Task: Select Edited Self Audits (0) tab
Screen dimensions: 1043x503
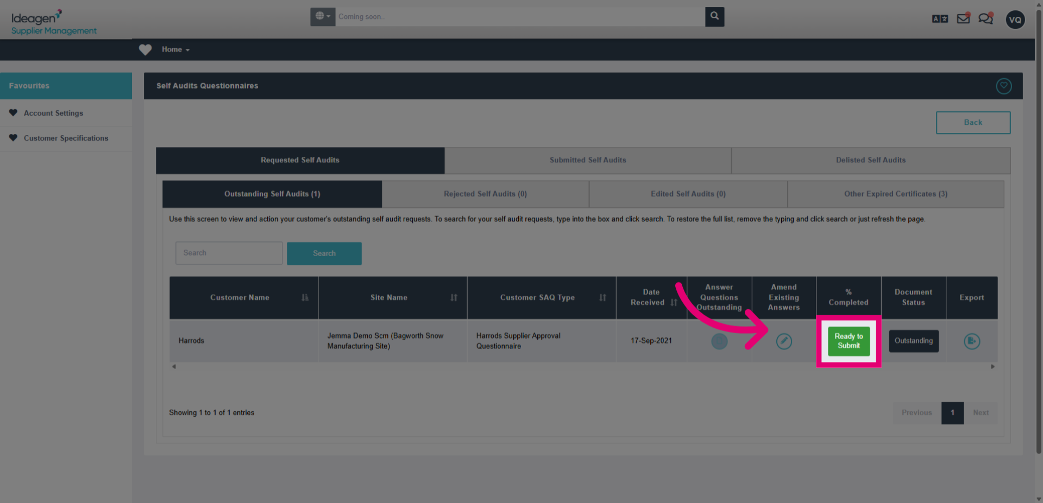Action: (x=688, y=194)
